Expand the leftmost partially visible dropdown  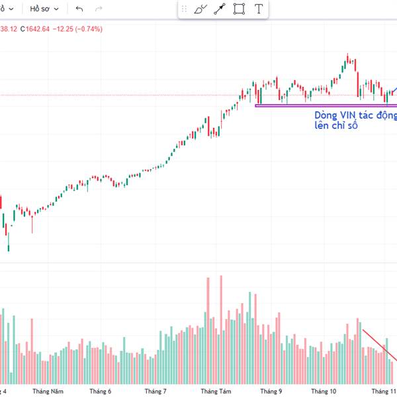point(6,9)
